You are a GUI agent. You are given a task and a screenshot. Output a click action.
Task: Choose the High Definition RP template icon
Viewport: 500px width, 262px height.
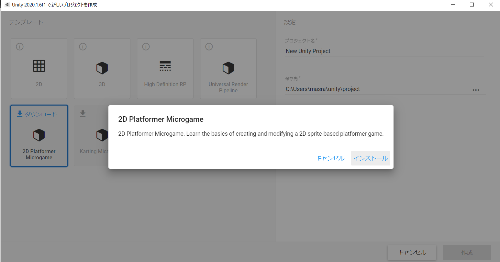click(x=165, y=66)
